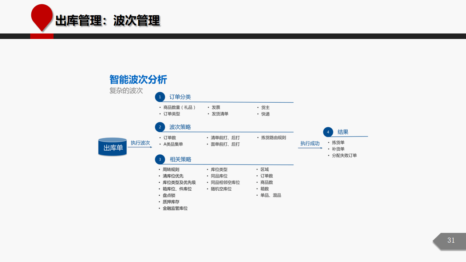Click the numbered circle 3 beside 相关策略
The image size is (466, 262).
pos(160,159)
